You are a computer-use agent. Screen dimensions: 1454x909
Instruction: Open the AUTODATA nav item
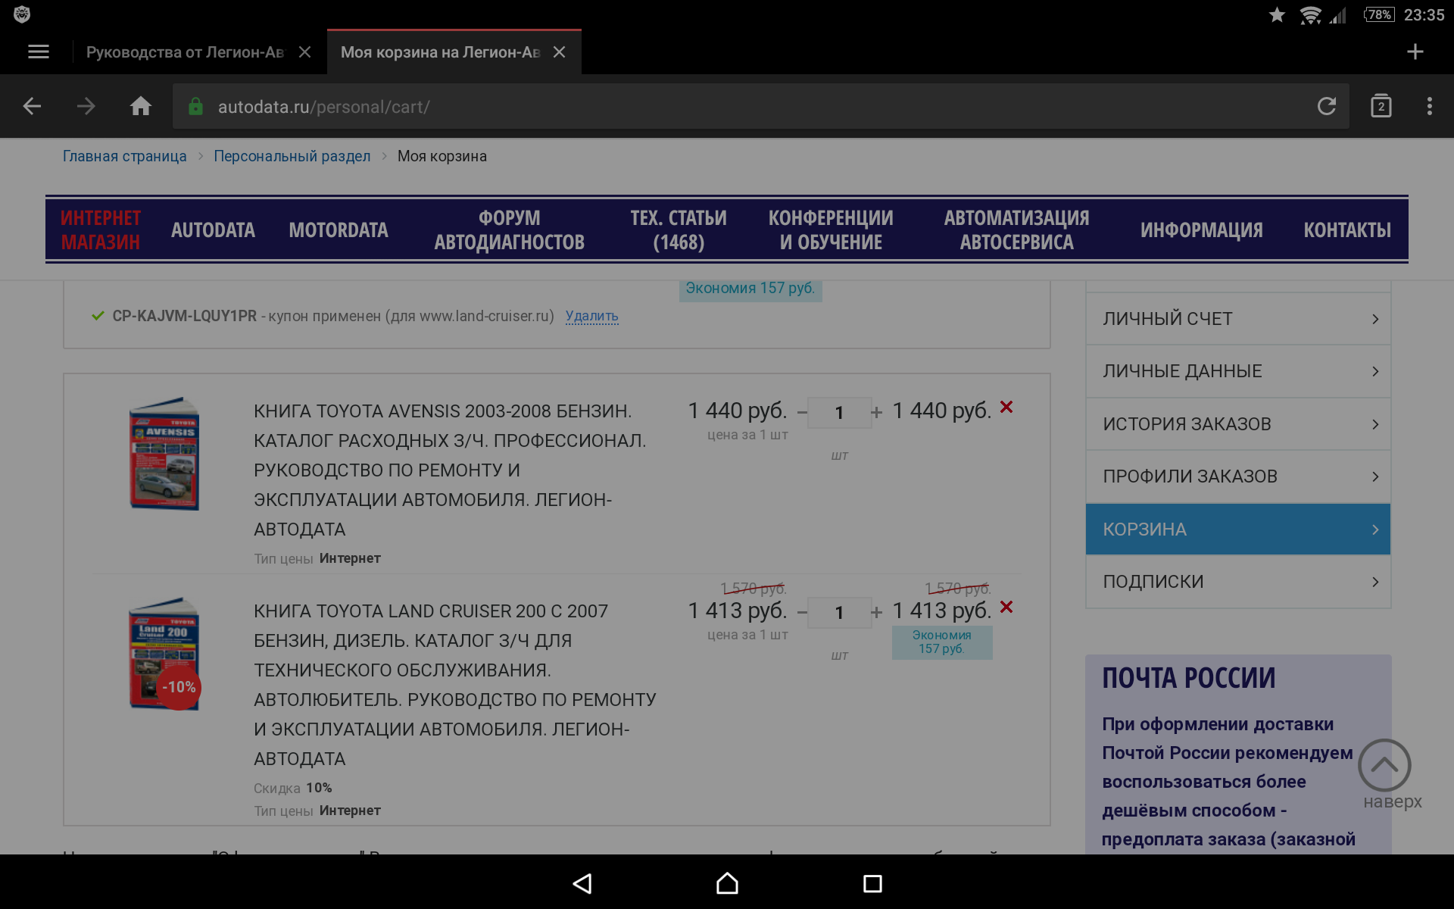click(213, 230)
